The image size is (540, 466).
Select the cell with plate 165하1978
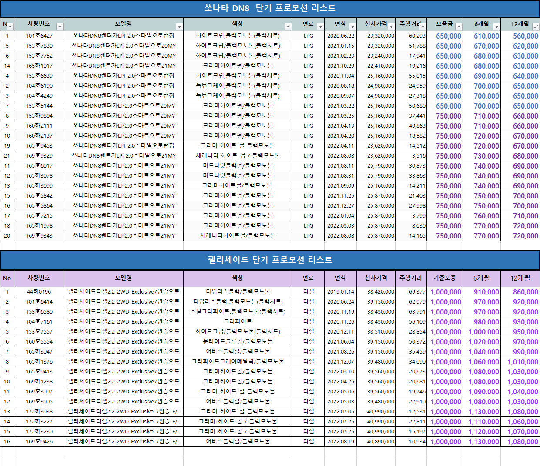pos(39,226)
